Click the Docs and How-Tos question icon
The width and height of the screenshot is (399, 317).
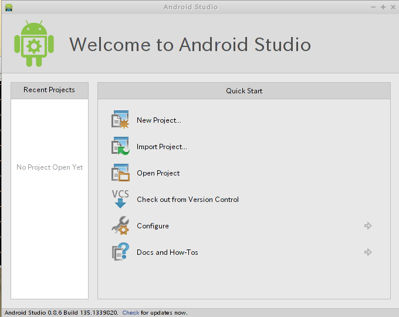pyautogui.click(x=120, y=252)
